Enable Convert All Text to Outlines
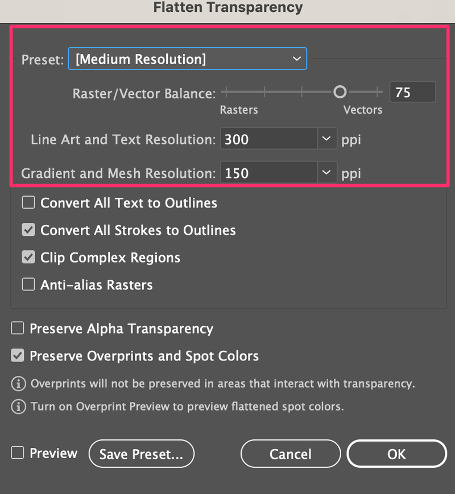Viewport: 455px width, 494px height. [28, 202]
